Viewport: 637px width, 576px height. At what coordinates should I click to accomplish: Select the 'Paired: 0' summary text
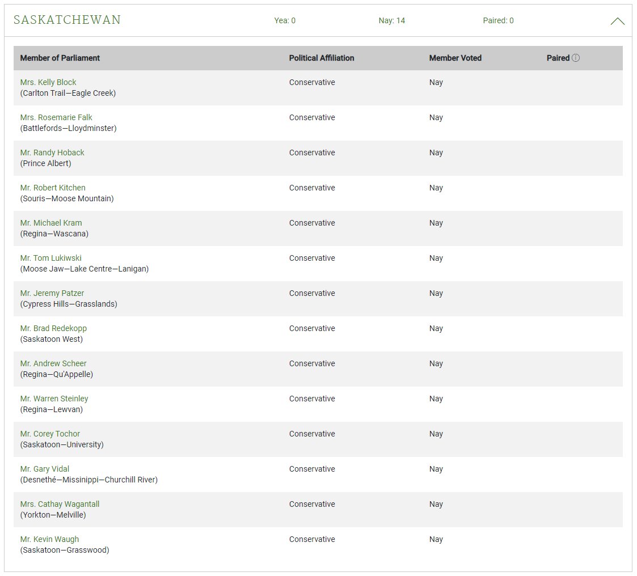coord(498,21)
